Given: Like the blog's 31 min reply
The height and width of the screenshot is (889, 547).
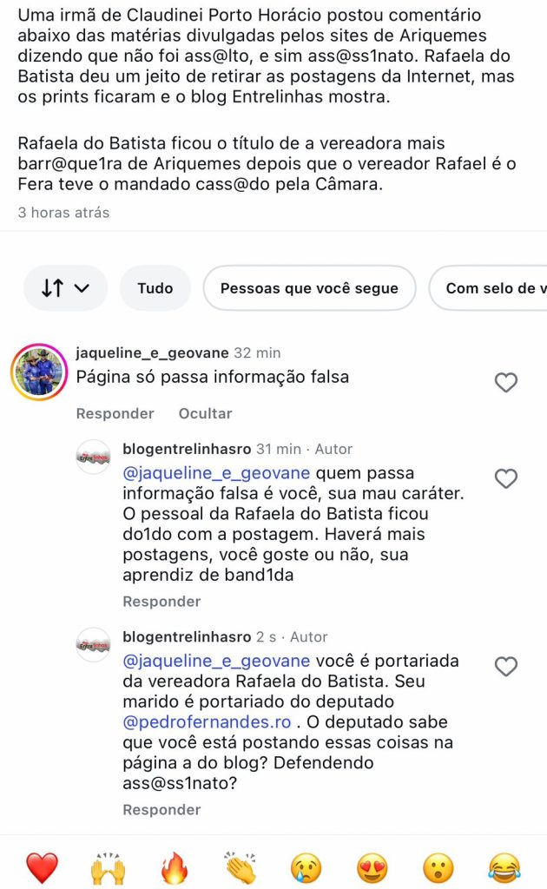Looking at the screenshot, I should point(505,478).
